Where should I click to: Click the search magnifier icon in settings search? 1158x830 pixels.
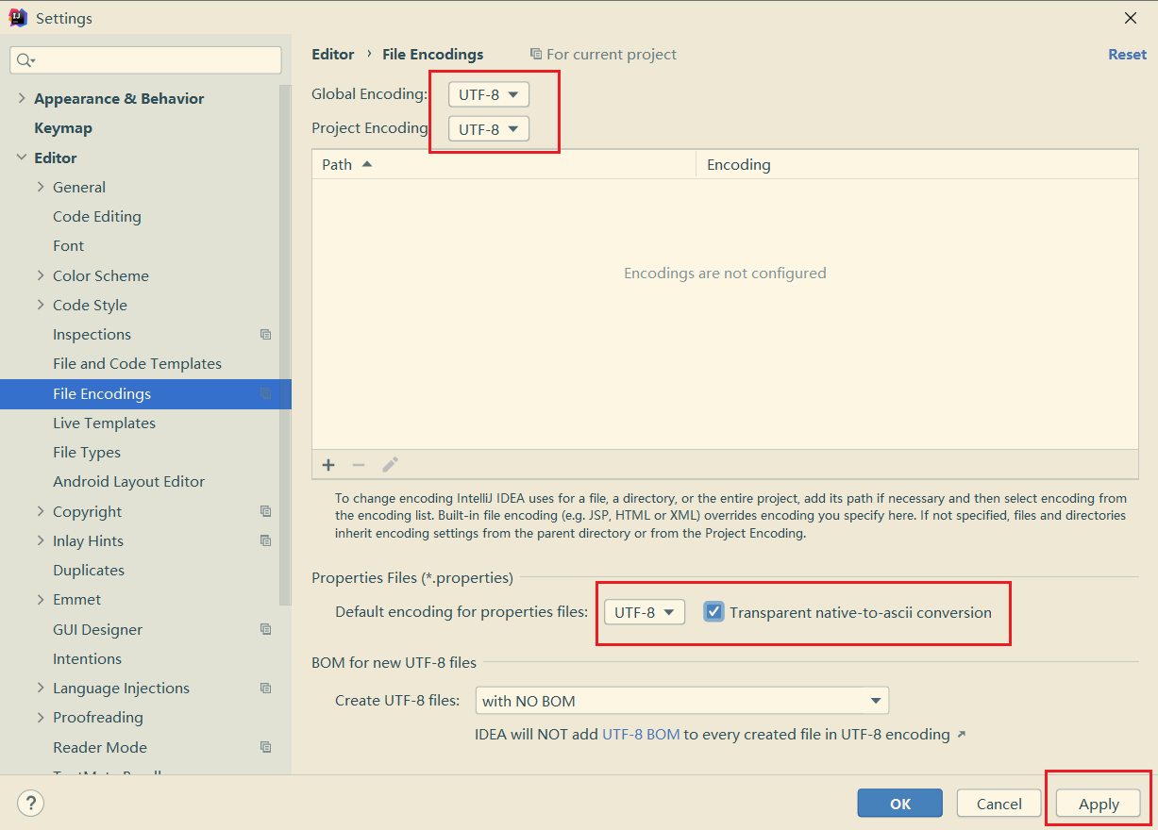click(25, 60)
